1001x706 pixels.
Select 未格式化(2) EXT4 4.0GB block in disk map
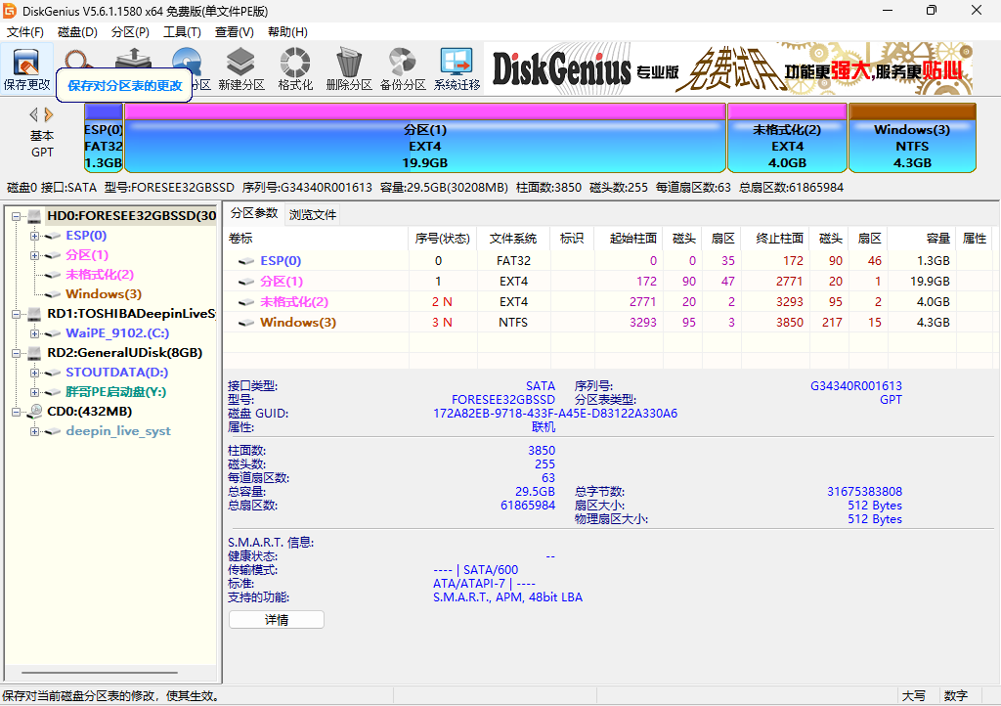[x=787, y=138]
